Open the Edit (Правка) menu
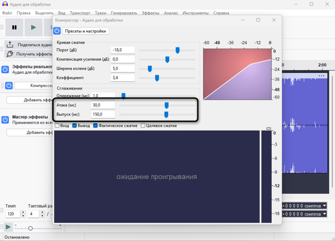The height and width of the screenshot is (241, 335). [x=23, y=13]
